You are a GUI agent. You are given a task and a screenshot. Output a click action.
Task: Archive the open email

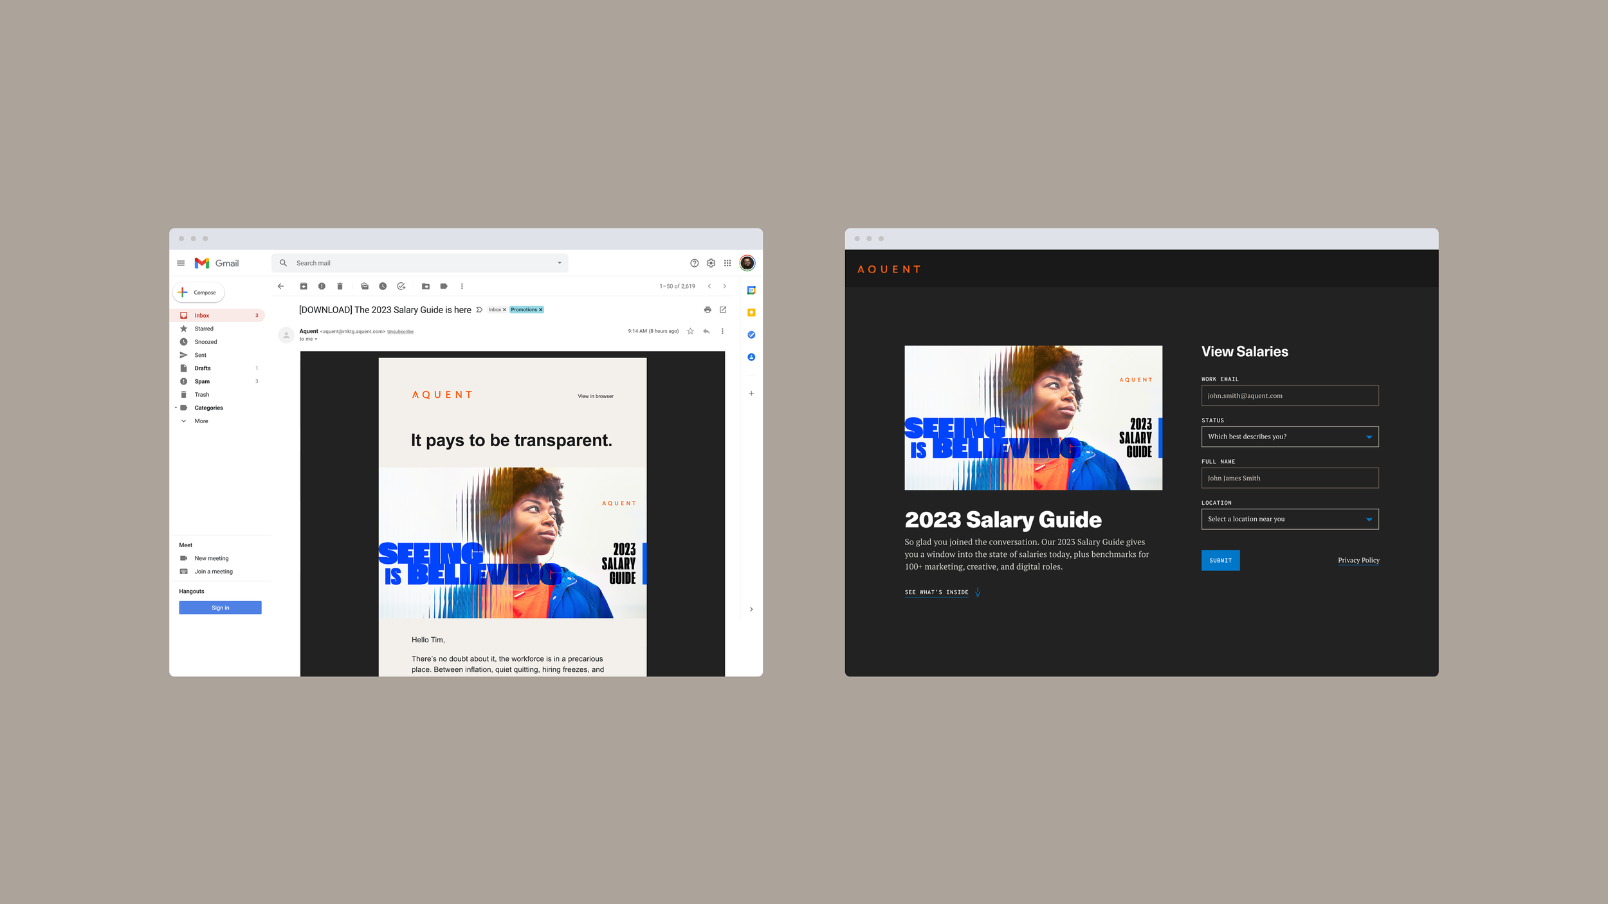pyautogui.click(x=304, y=286)
